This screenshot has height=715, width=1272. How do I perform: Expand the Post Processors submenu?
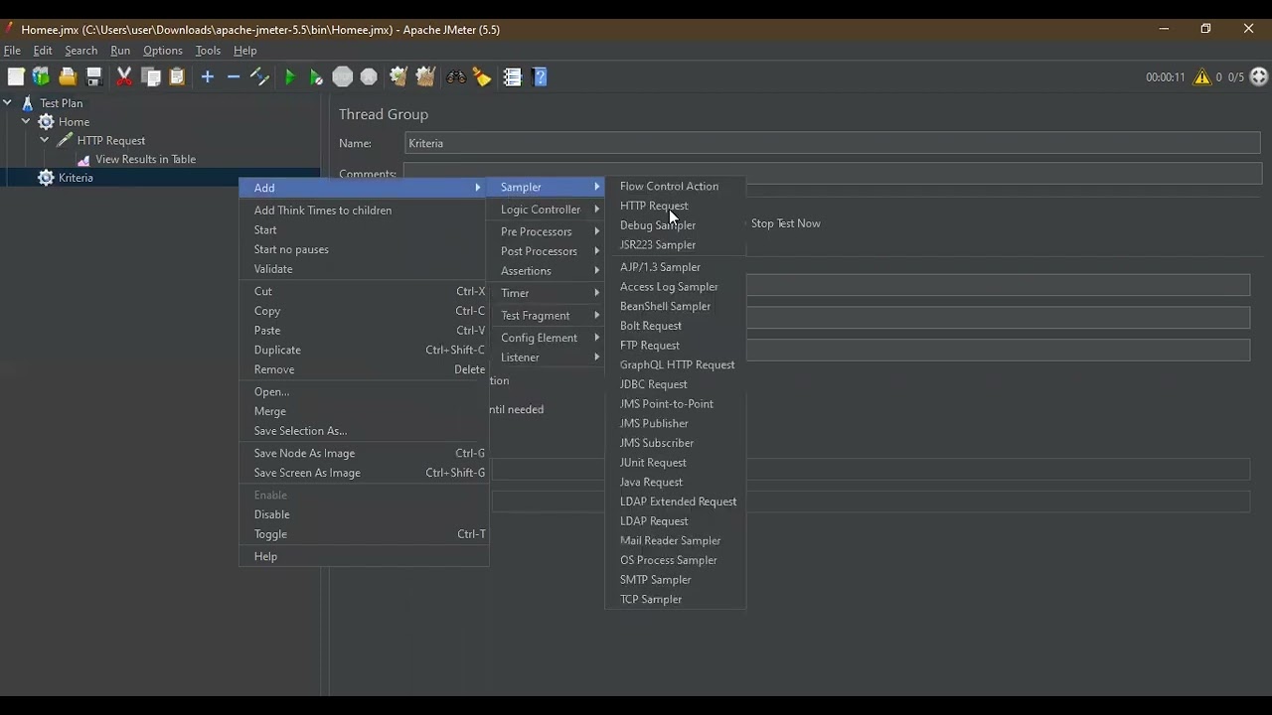pyautogui.click(x=546, y=251)
